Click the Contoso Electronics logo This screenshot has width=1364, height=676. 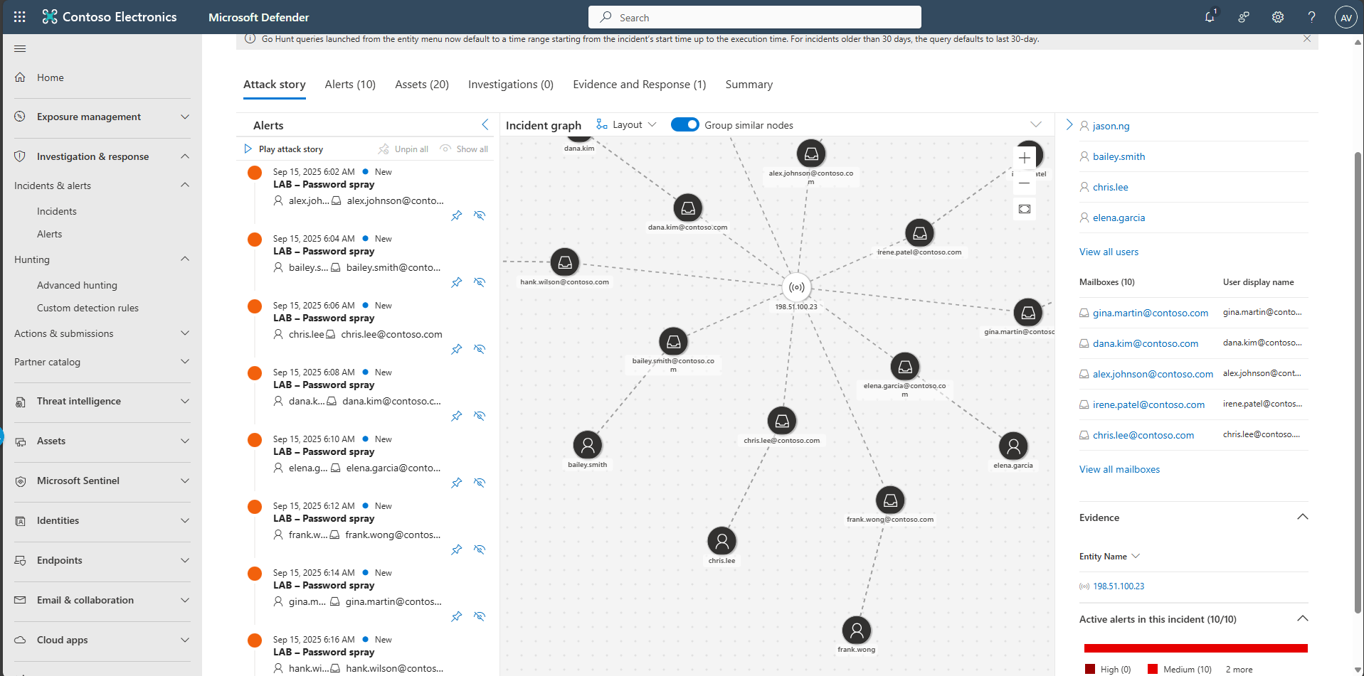point(110,17)
